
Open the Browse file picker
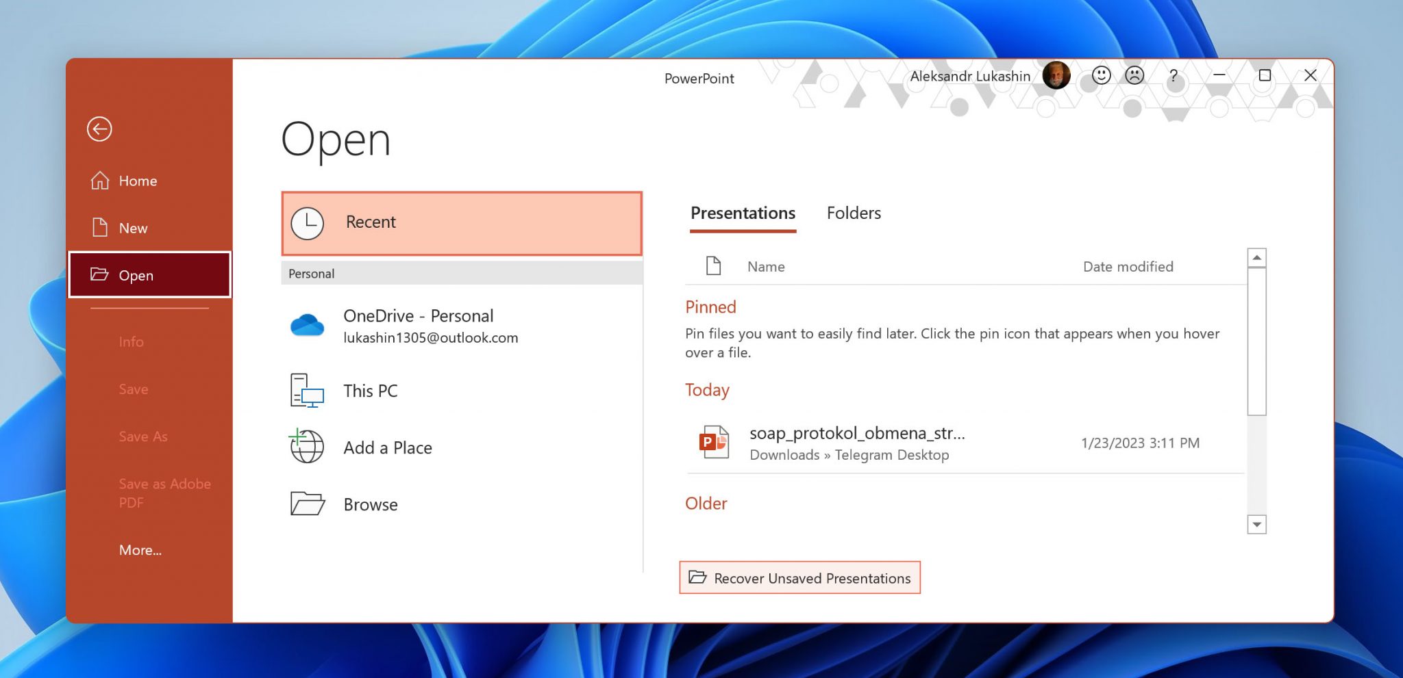click(371, 504)
